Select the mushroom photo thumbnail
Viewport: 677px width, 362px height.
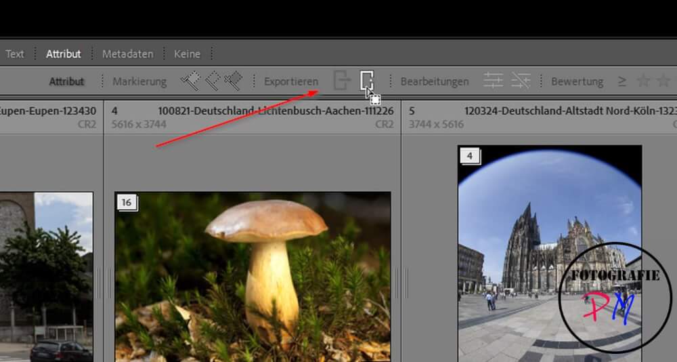[253, 277]
